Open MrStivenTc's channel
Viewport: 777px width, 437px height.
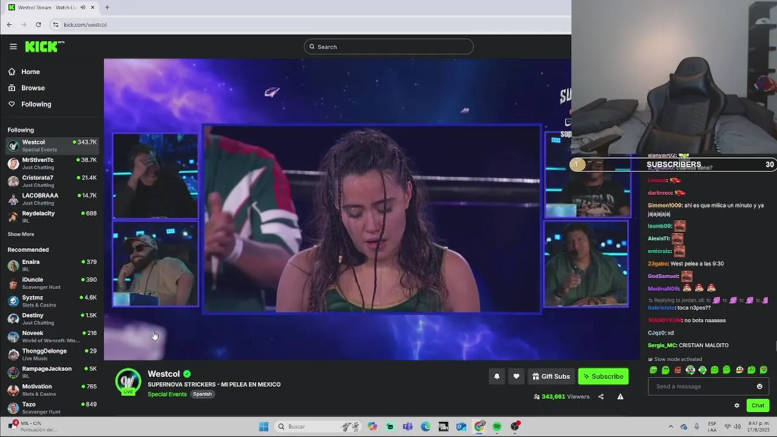(x=52, y=163)
